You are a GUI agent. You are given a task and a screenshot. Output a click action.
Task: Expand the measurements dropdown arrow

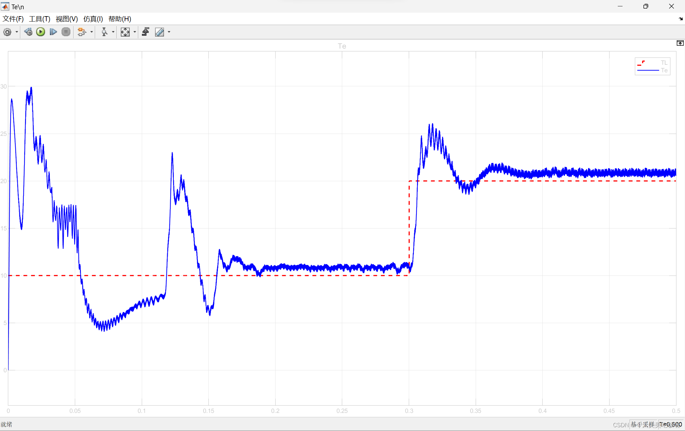click(169, 32)
